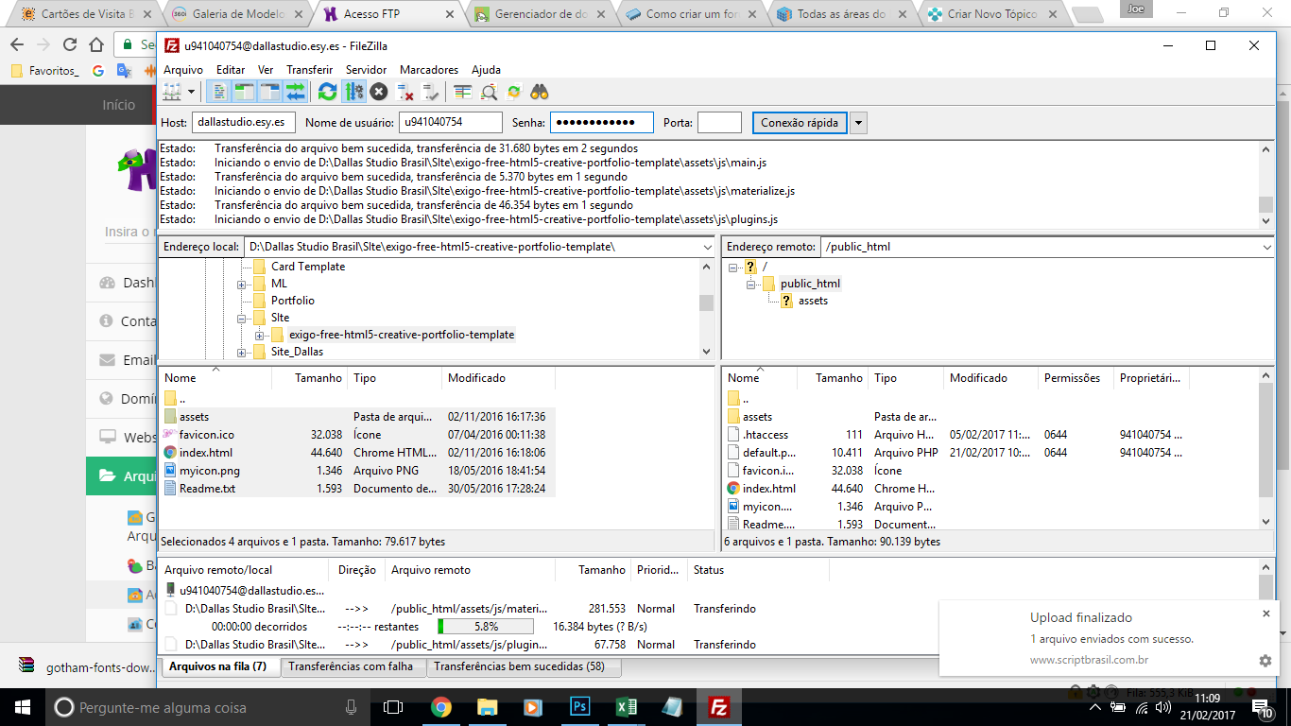Click the colored table toolbar icon
This screenshot has height=726, width=1291.
point(462,92)
